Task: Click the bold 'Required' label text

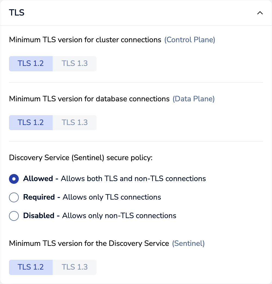Action: (39, 197)
